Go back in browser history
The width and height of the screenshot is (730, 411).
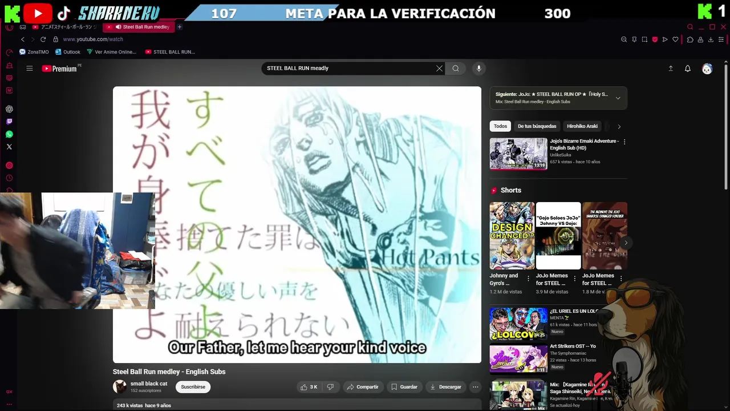[23, 39]
